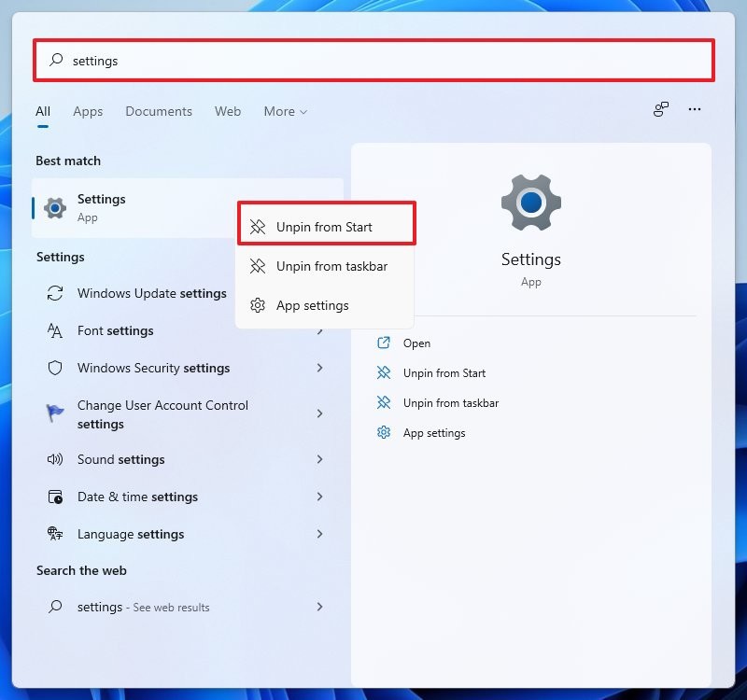Expand the Language settings chevron

point(319,534)
